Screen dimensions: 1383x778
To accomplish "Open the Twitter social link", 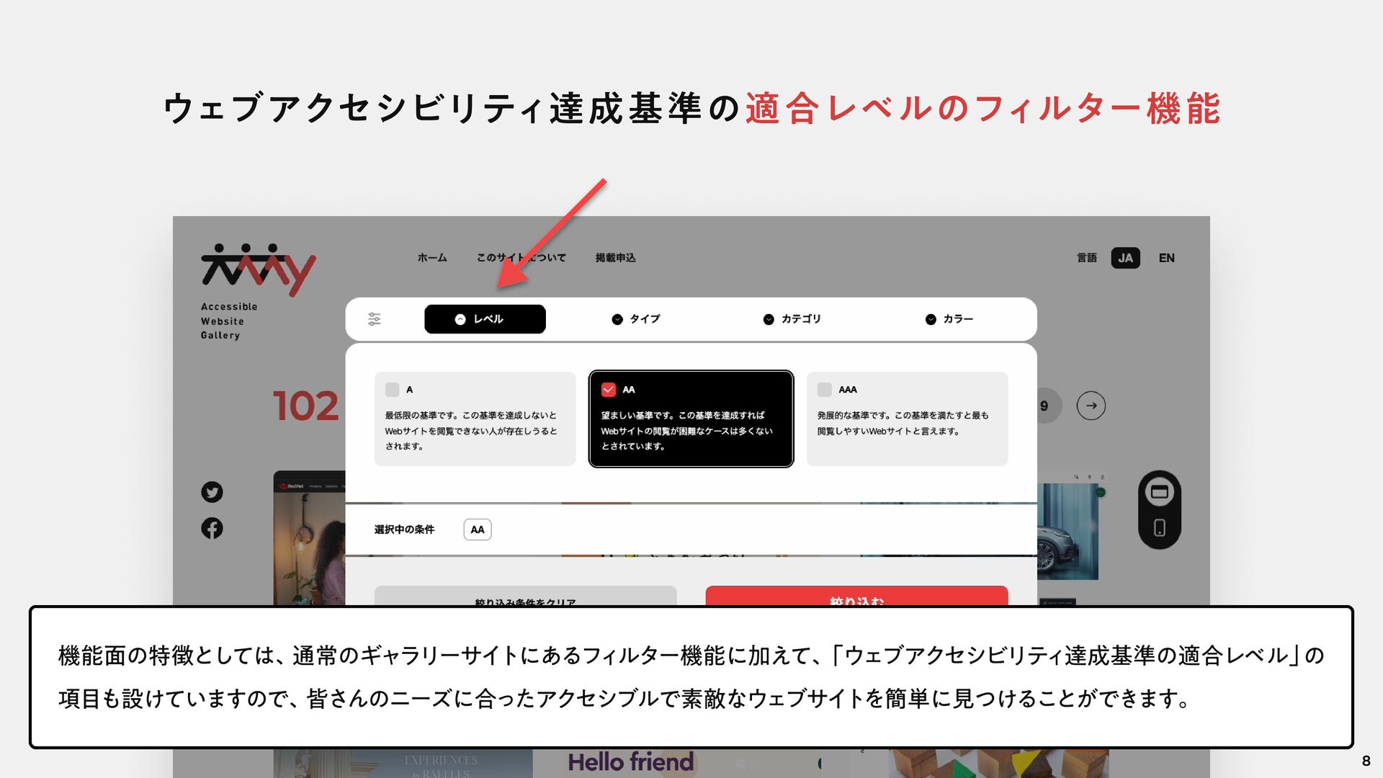I will [212, 492].
